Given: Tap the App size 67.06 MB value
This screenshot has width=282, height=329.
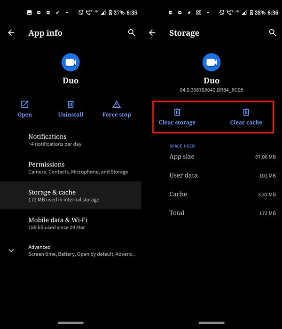Looking at the screenshot, I should pyautogui.click(x=266, y=157).
